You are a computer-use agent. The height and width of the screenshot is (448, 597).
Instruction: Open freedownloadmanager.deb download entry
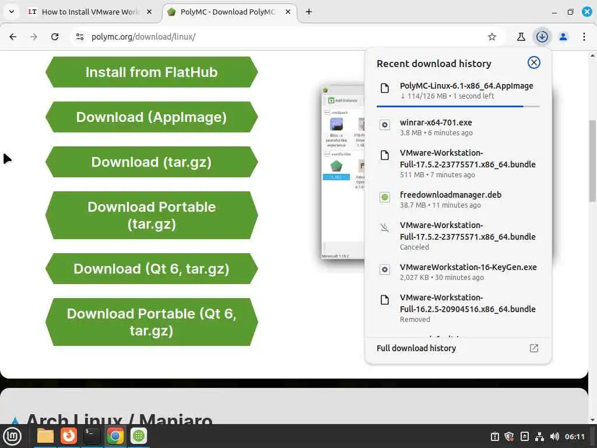tap(458, 199)
